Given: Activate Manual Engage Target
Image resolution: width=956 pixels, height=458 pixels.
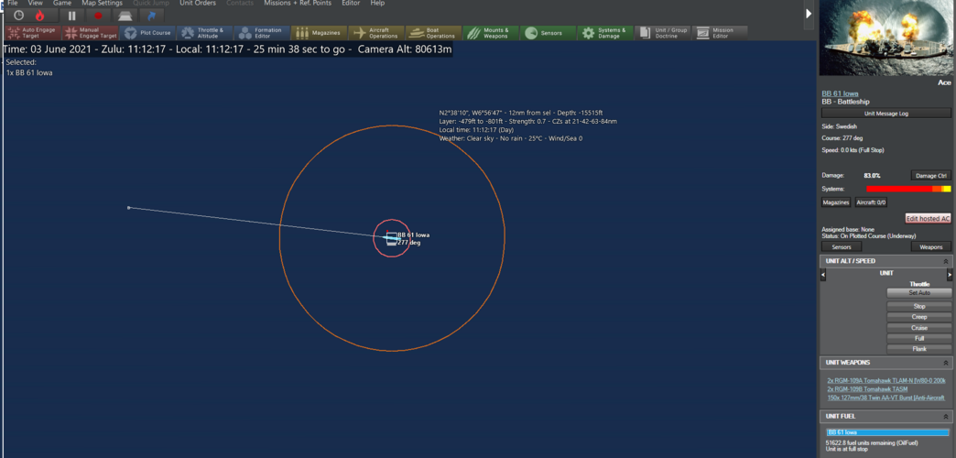Looking at the screenshot, I should (90, 33).
